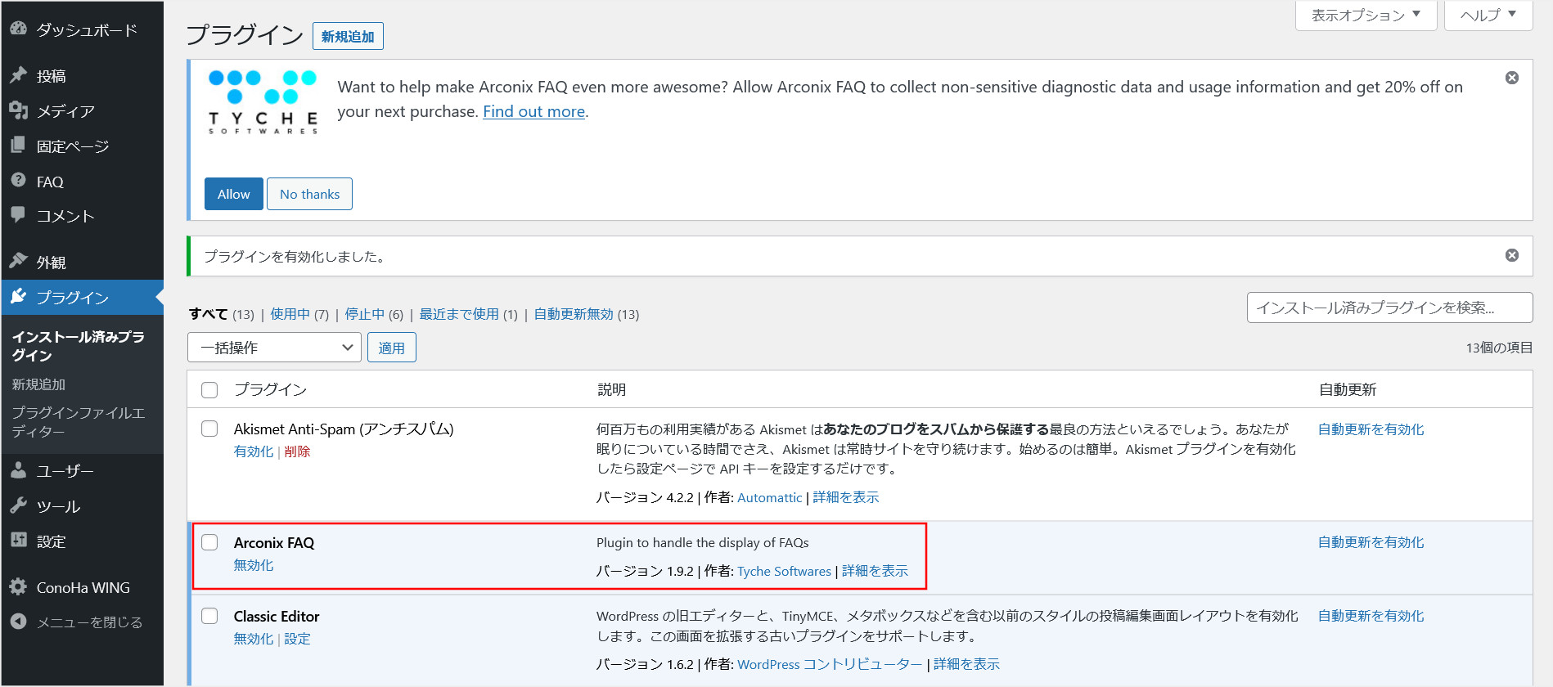Image resolution: width=1553 pixels, height=687 pixels.
Task: Expand the ヘルプ tab
Action: point(1488,15)
